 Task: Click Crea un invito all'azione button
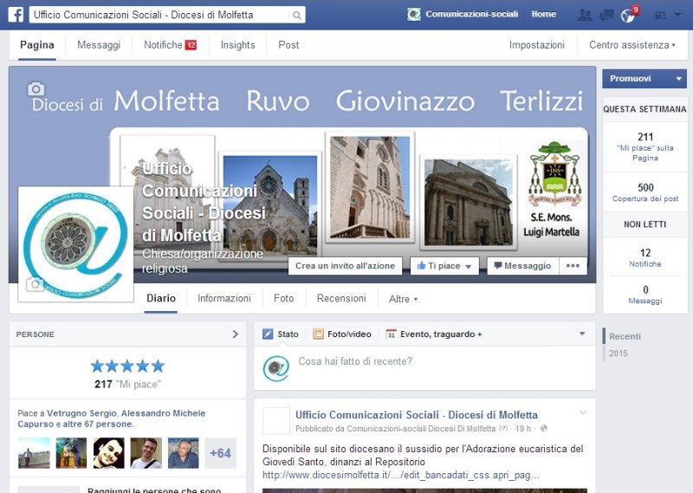tap(345, 266)
